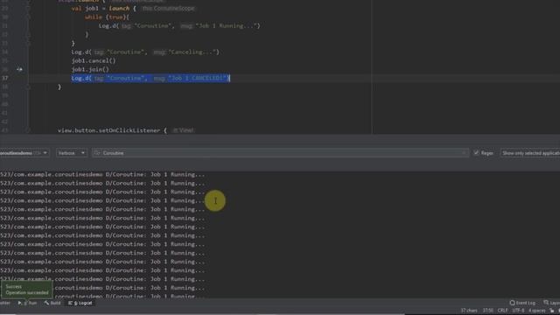The width and height of the screenshot is (560, 315).
Task: Open the Verbose log level dropdown
Action: (72, 153)
